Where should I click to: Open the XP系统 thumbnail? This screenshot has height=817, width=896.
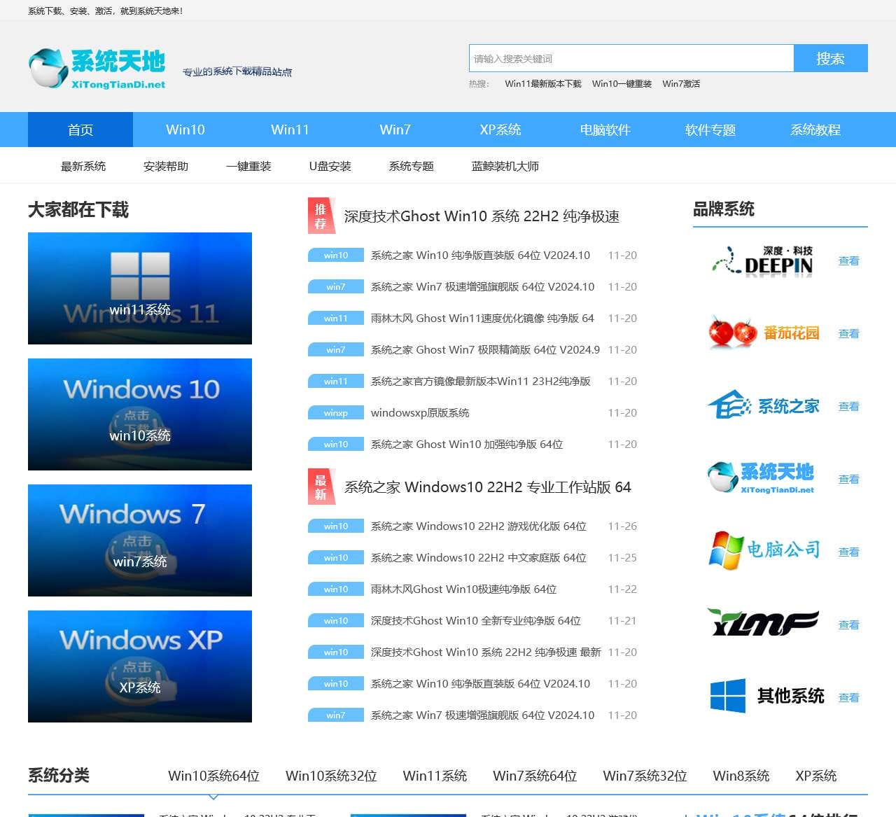click(x=140, y=666)
